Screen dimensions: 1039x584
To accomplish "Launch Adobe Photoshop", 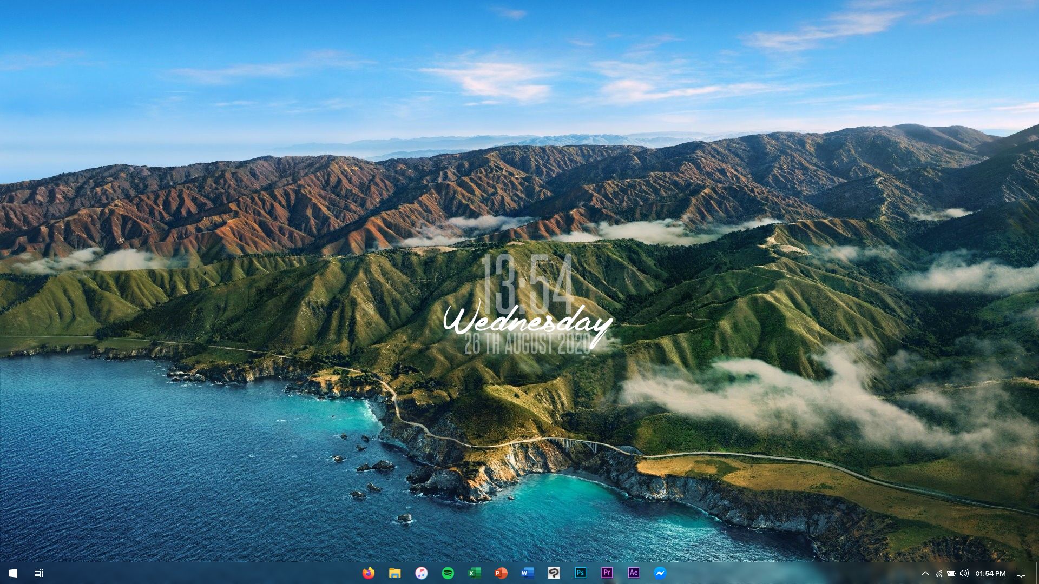I will click(x=580, y=573).
